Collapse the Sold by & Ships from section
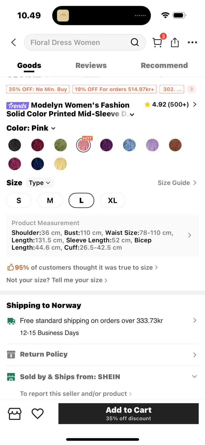The height and width of the screenshot is (445, 205). pos(194,377)
